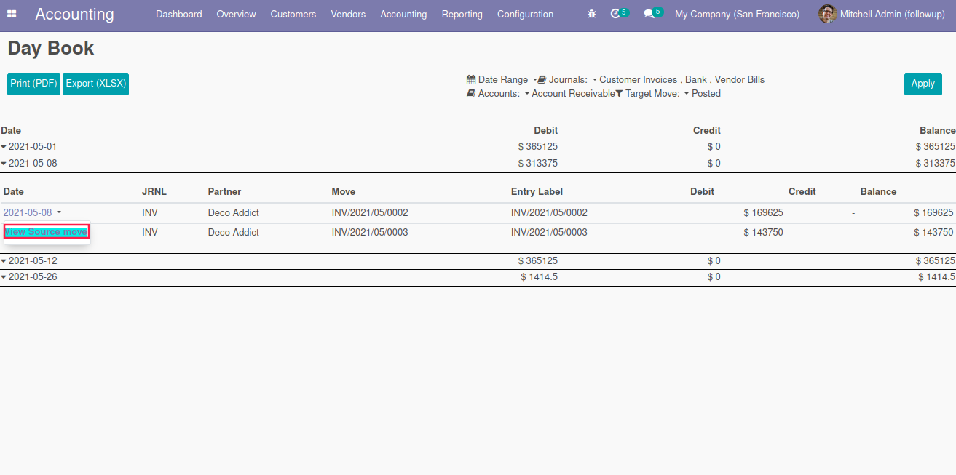
Task: Click the Date Range calendar icon
Action: (x=470, y=80)
